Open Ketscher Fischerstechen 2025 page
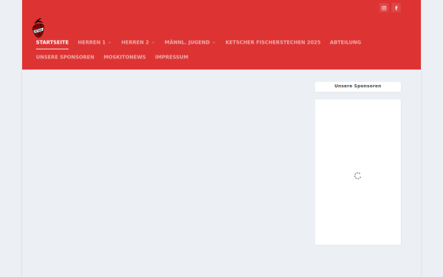Screen dimensions: 443x277 pyautogui.click(x=273, y=42)
